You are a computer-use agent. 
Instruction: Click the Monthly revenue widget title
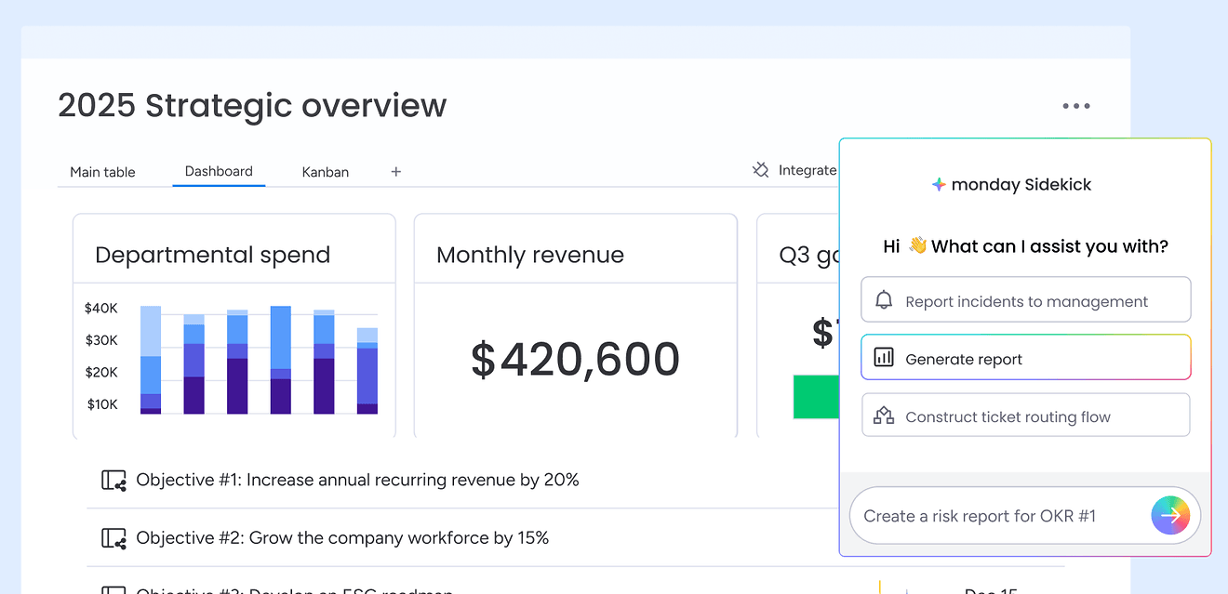(x=530, y=255)
